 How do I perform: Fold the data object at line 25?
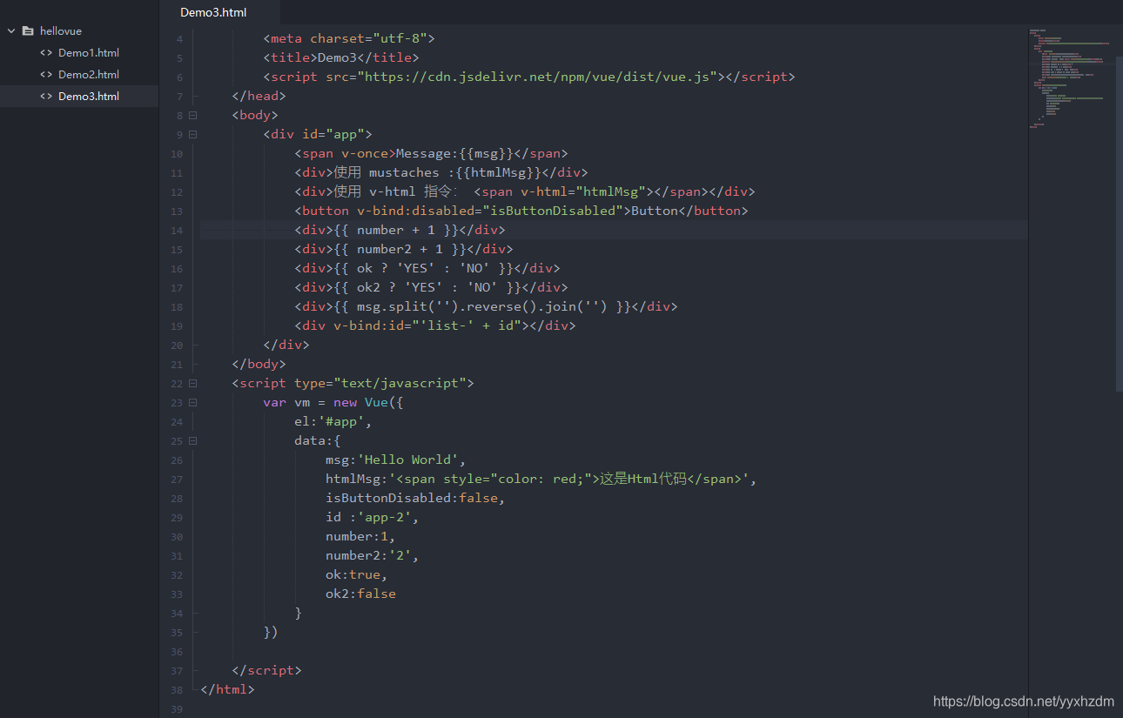192,440
